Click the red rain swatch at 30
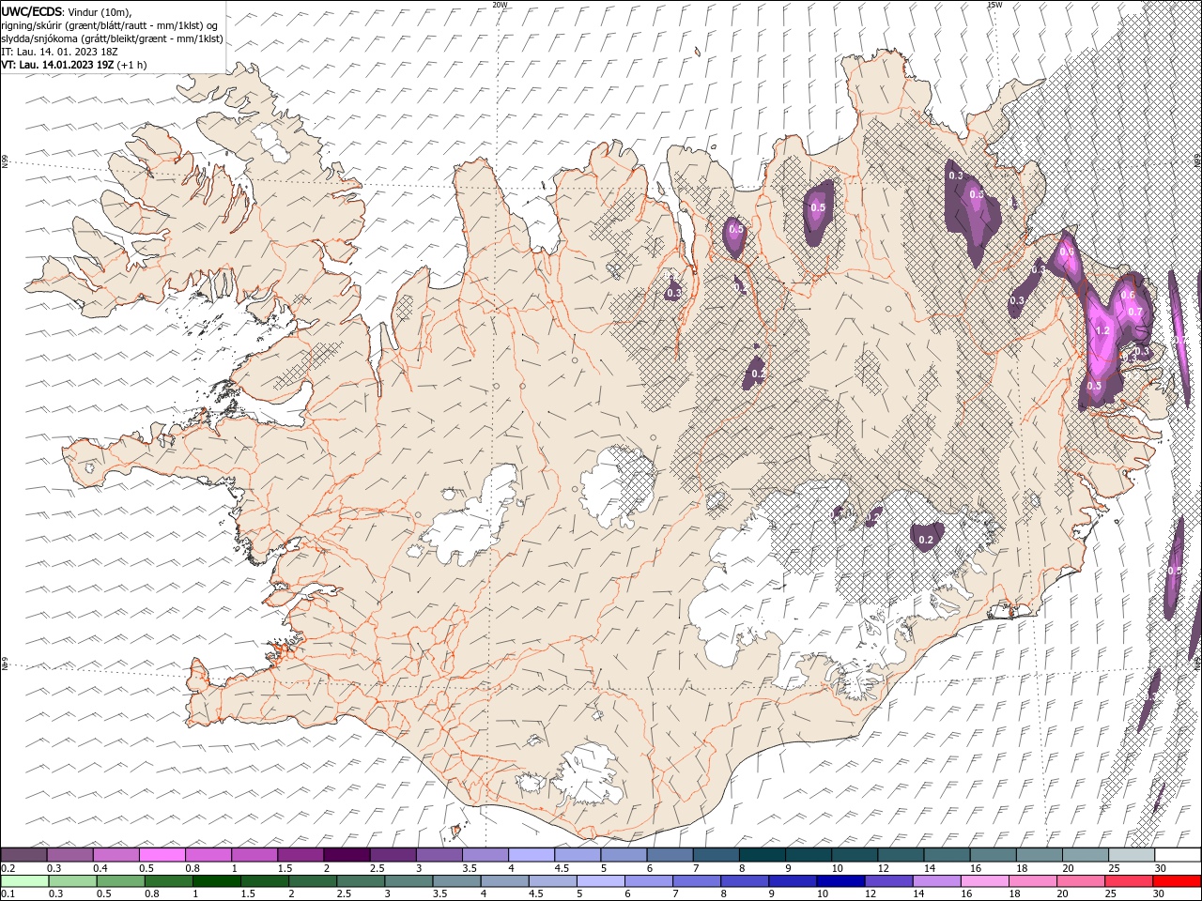This screenshot has width=1202, height=901. pyautogui.click(x=1179, y=881)
